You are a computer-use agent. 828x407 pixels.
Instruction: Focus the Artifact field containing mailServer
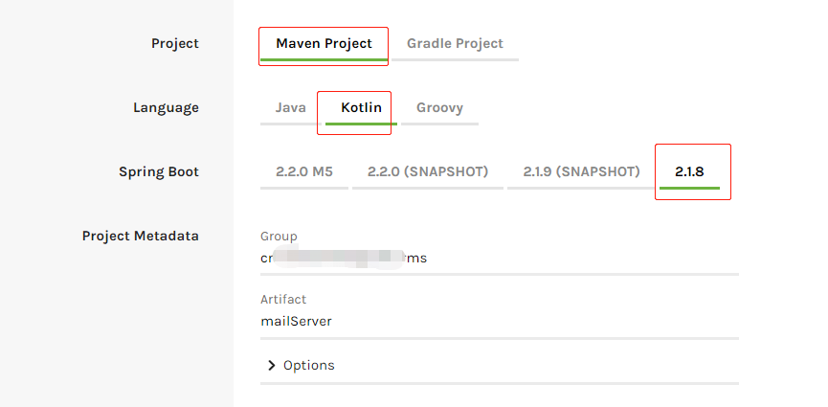click(498, 322)
